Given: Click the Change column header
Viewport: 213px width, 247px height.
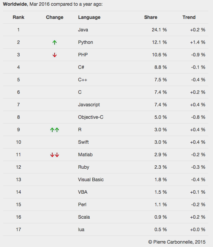Looking at the screenshot, I should pos(55,17).
